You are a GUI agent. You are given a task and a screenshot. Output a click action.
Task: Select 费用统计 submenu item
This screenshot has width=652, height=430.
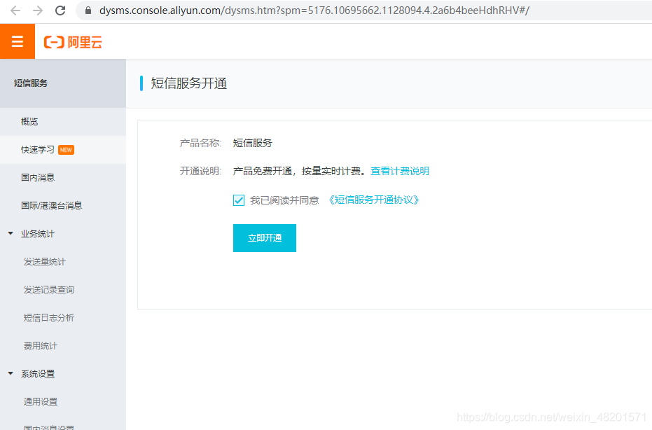tap(41, 345)
